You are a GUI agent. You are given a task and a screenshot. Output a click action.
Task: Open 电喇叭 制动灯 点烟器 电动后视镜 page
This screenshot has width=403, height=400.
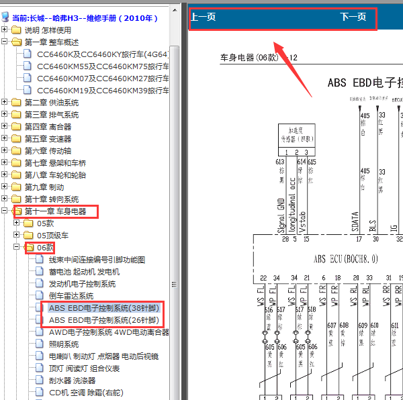[103, 356]
